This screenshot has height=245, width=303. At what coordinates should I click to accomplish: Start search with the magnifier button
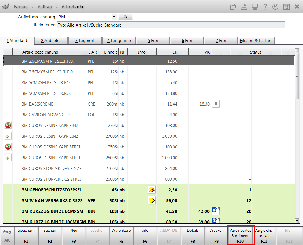[125, 17]
